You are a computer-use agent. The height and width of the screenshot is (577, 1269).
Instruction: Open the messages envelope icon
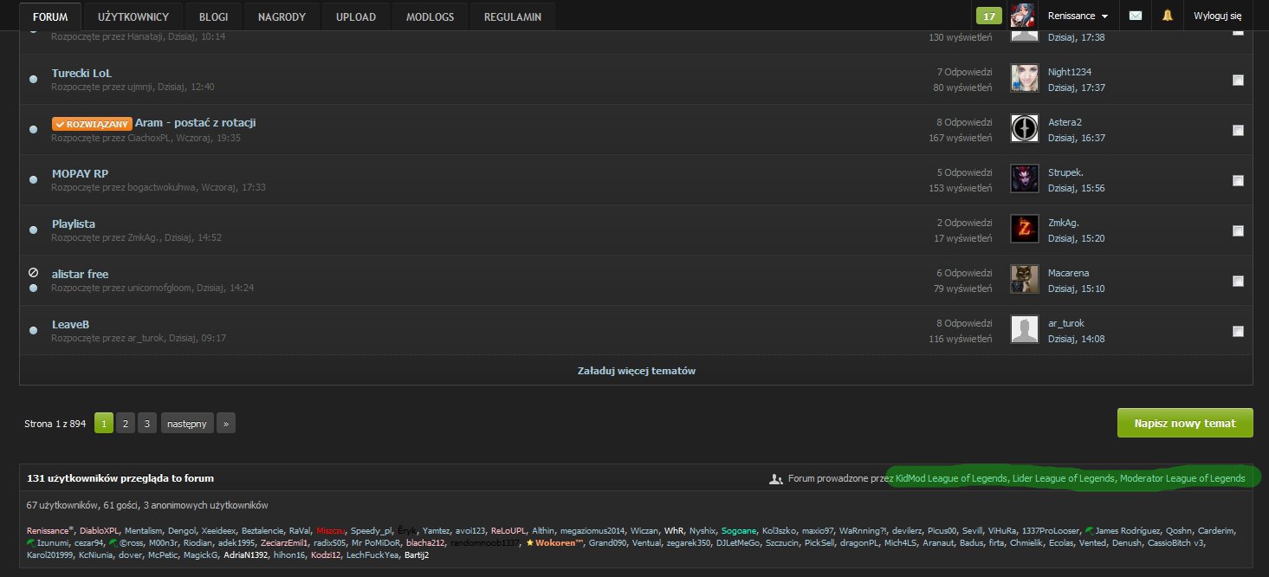tap(1136, 16)
